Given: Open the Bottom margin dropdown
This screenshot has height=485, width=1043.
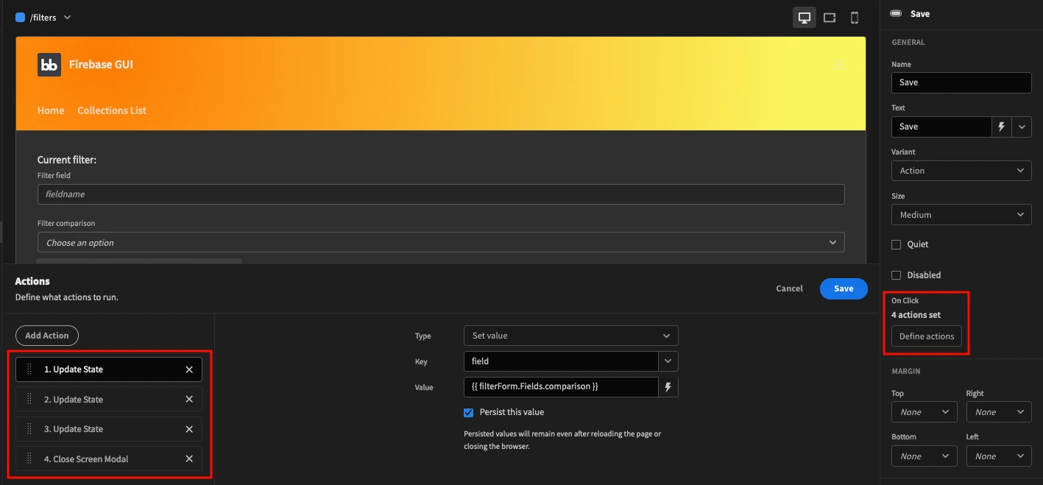Looking at the screenshot, I should [x=924, y=456].
